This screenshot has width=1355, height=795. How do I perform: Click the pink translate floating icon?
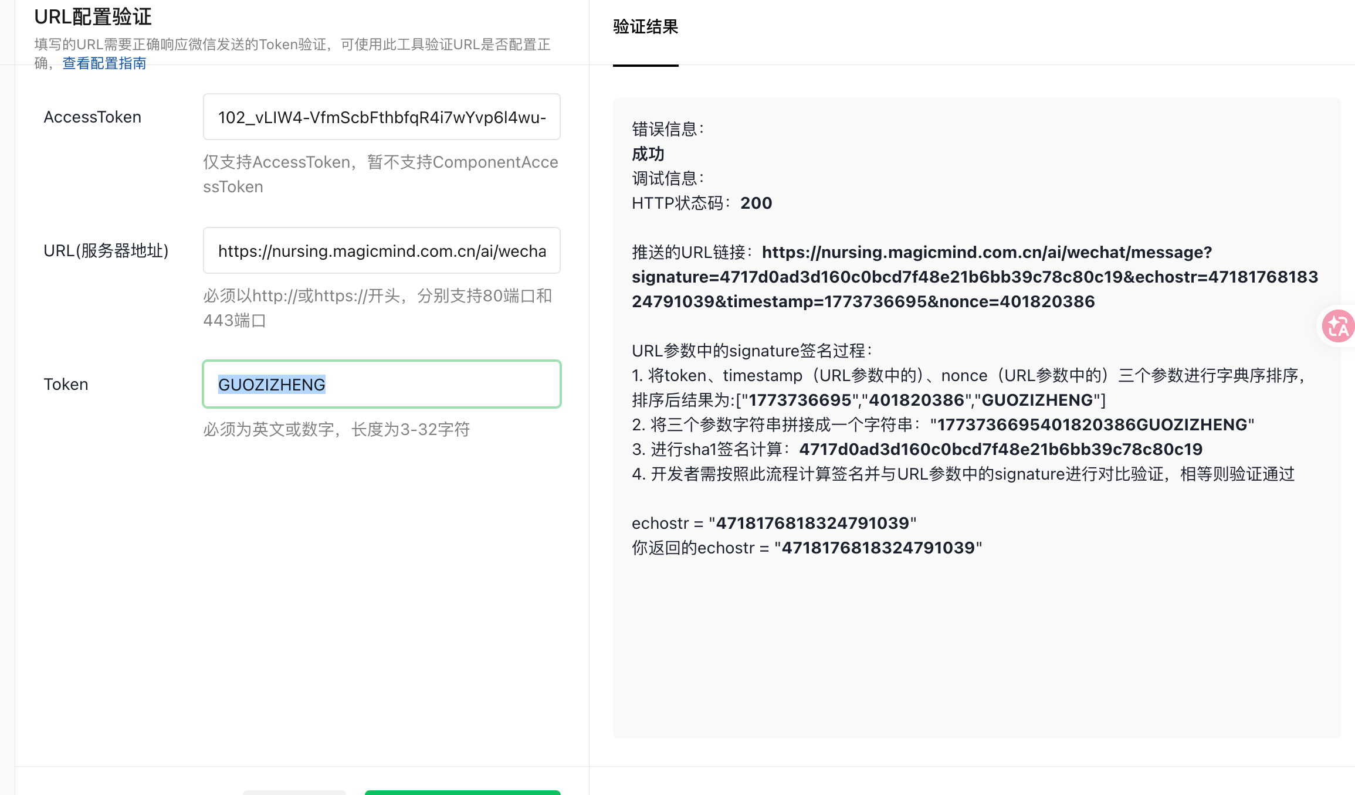click(1338, 326)
